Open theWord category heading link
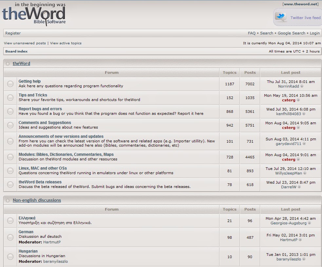322x267 pixels. point(21,63)
